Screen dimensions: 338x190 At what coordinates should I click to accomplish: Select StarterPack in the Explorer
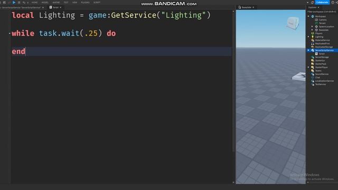tap(321, 64)
